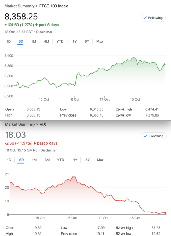Screen dimensions: 171x236
Task: Select the 1D tab on VIX chart
Action: tap(9, 160)
